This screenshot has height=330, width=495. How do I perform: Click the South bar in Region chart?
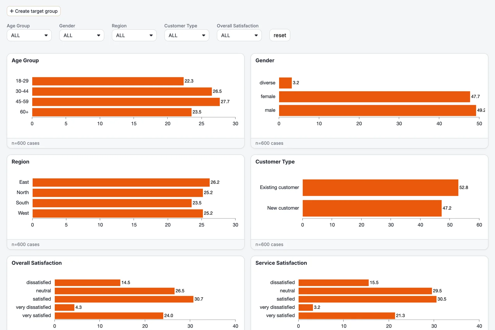pyautogui.click(x=112, y=203)
